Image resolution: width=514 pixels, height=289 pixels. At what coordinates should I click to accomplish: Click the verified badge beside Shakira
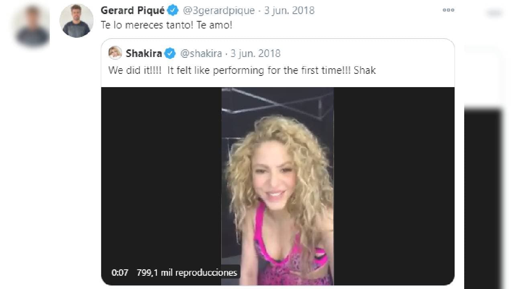click(x=170, y=53)
